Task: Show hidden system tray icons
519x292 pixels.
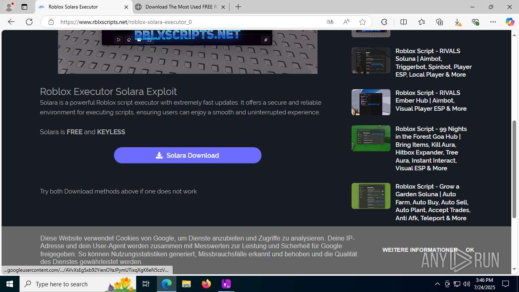Action: click(437, 284)
